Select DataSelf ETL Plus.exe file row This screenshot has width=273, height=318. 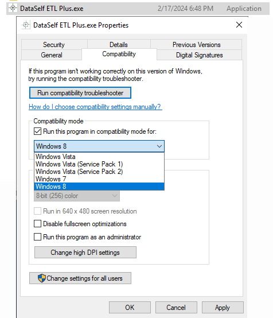coord(138,9)
